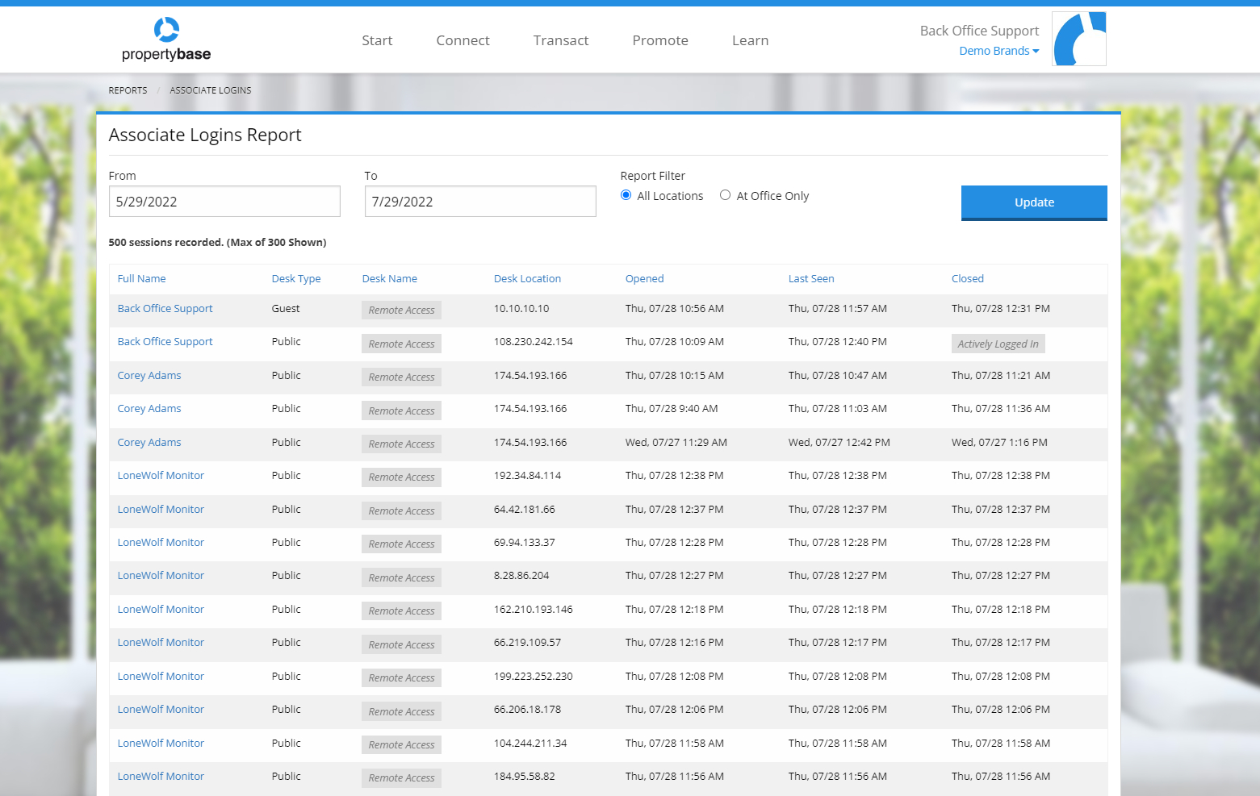
Task: Open the Connect menu
Action: point(463,40)
